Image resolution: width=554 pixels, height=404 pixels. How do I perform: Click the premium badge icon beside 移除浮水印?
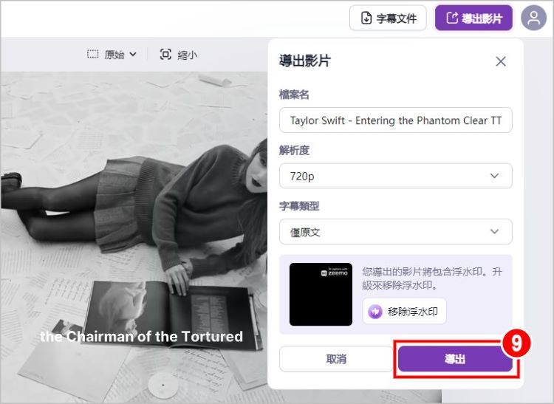(375, 312)
